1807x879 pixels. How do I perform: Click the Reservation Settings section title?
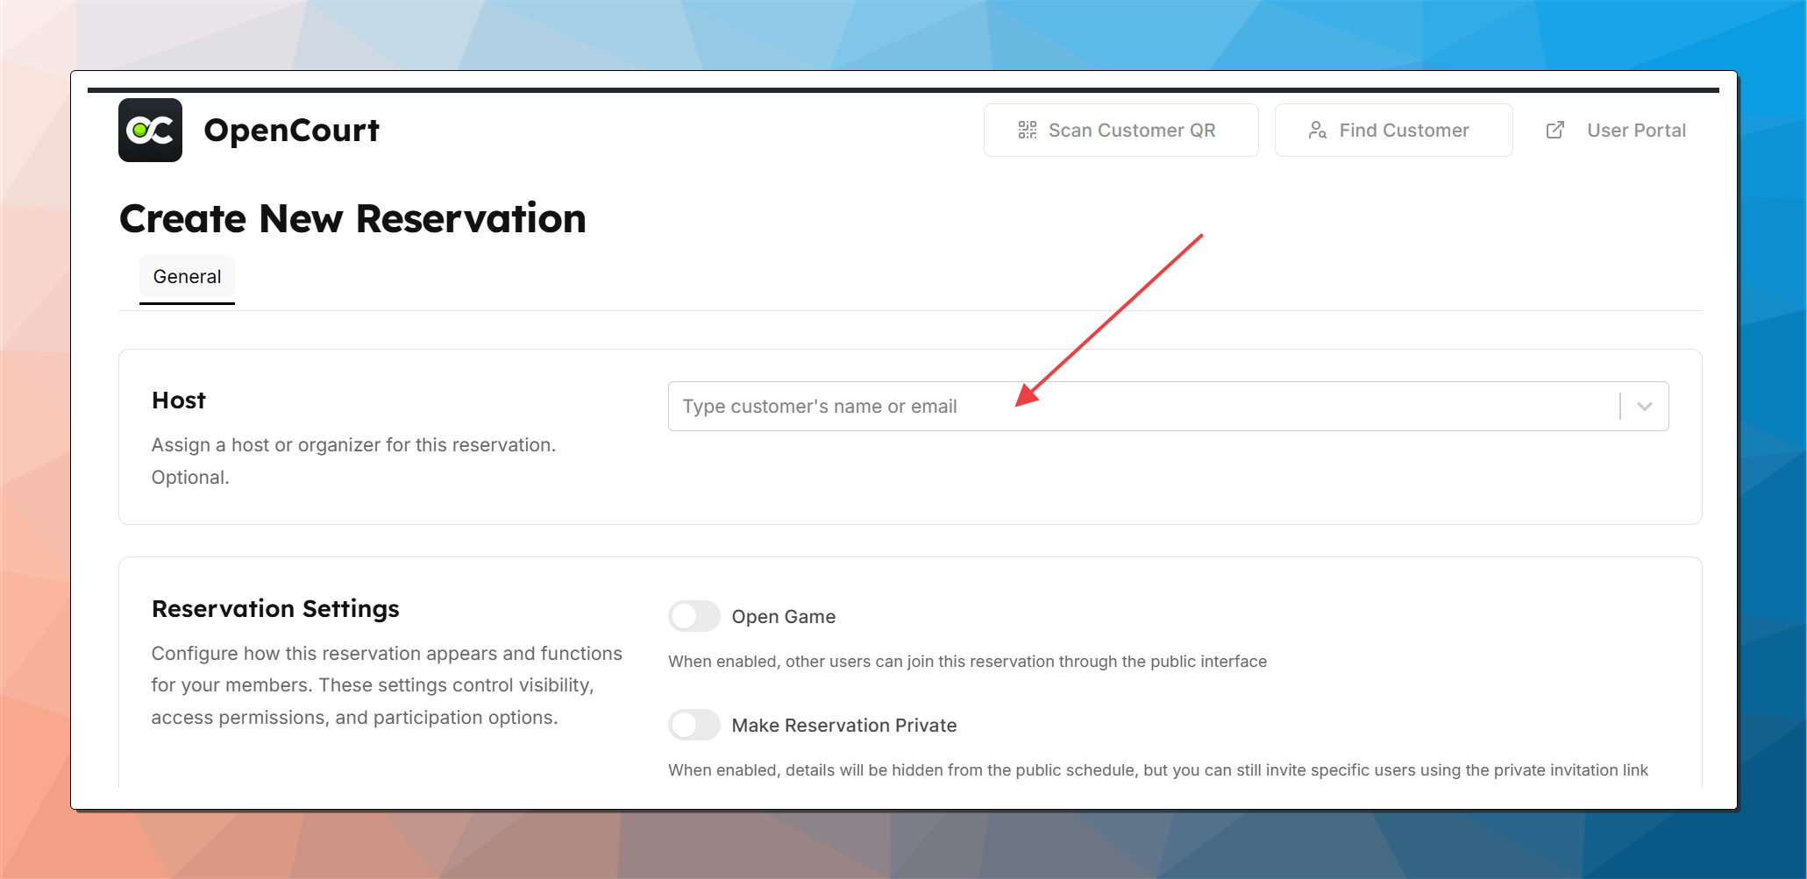point(275,608)
